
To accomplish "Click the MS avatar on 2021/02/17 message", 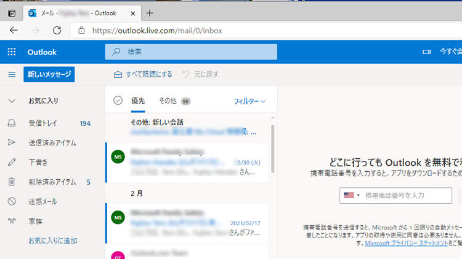I will pyautogui.click(x=118, y=218).
